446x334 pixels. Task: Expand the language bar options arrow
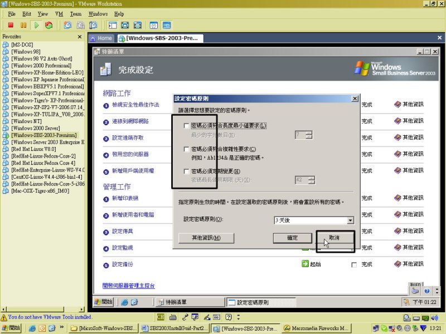239,317
